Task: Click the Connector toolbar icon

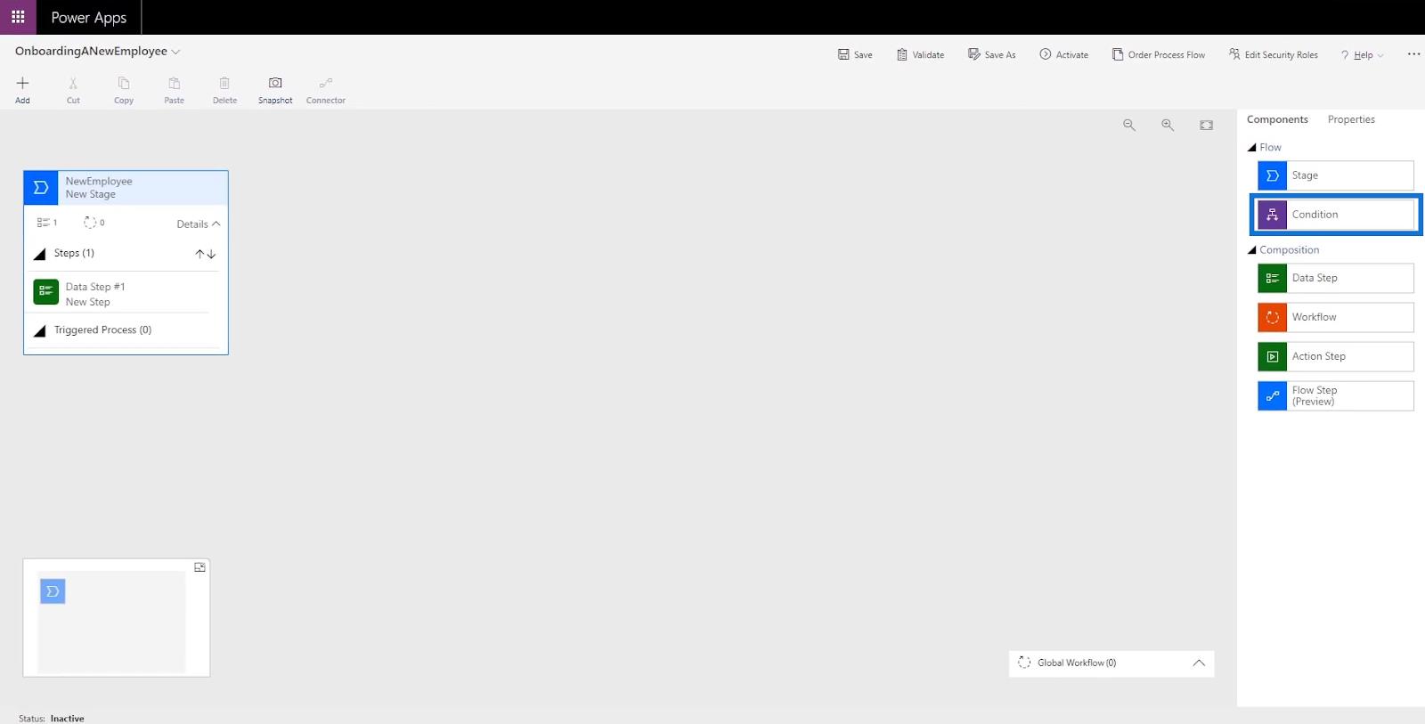Action: 326,83
